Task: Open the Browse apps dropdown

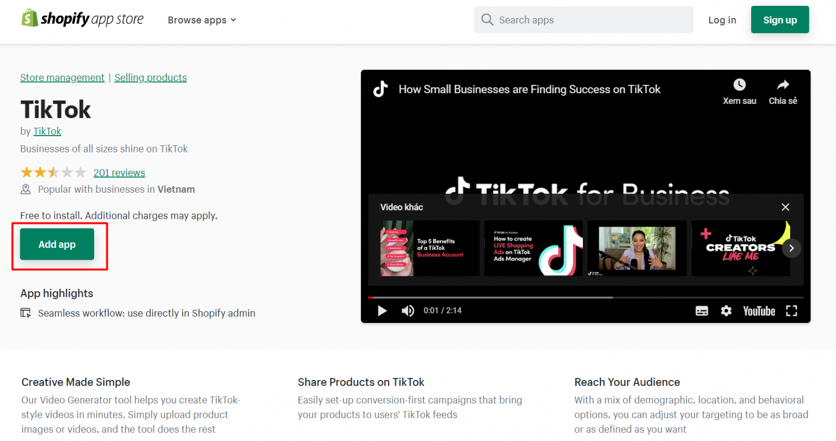Action: click(x=202, y=20)
